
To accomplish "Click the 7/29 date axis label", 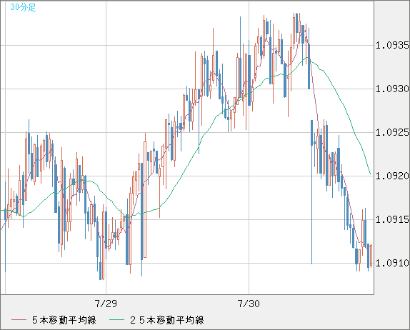I will point(106,304).
